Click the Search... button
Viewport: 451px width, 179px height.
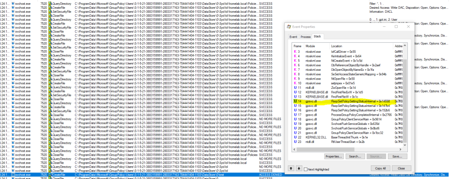point(356,156)
